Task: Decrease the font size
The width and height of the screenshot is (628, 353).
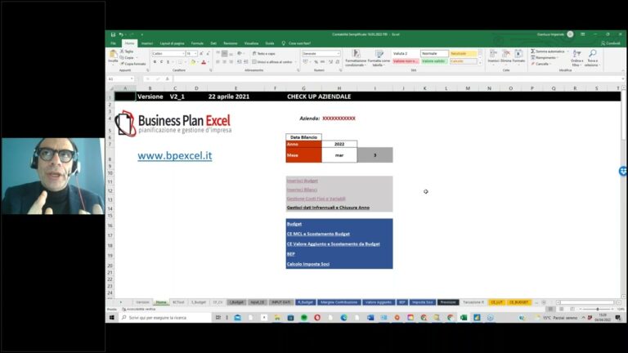Action: [208, 54]
